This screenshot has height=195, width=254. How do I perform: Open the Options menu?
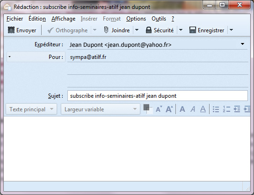coord(136,19)
